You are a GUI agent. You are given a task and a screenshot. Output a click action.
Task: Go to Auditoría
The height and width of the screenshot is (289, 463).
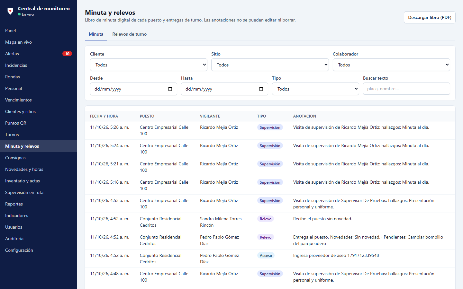tap(39, 239)
